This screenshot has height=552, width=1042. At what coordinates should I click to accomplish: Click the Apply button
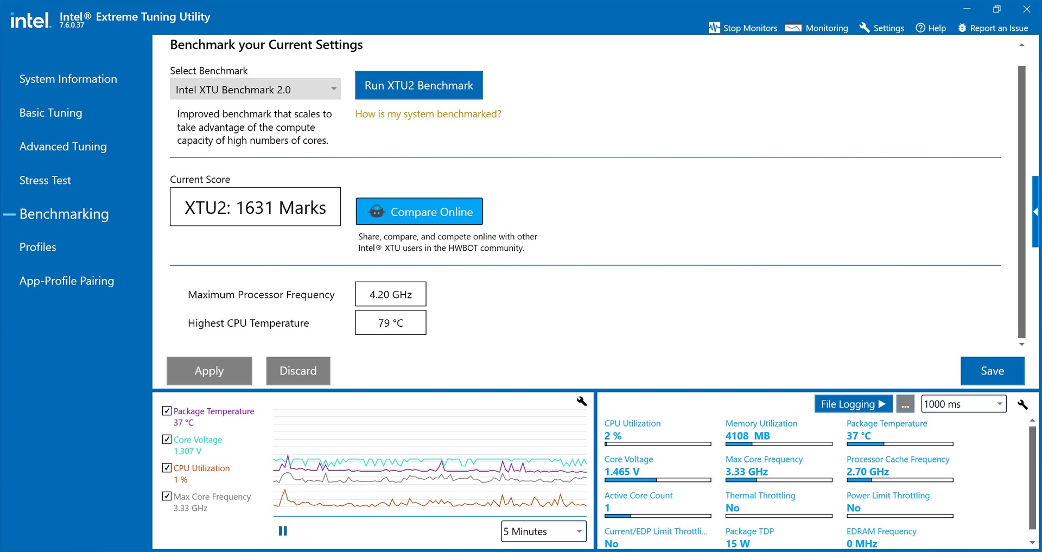(x=209, y=371)
